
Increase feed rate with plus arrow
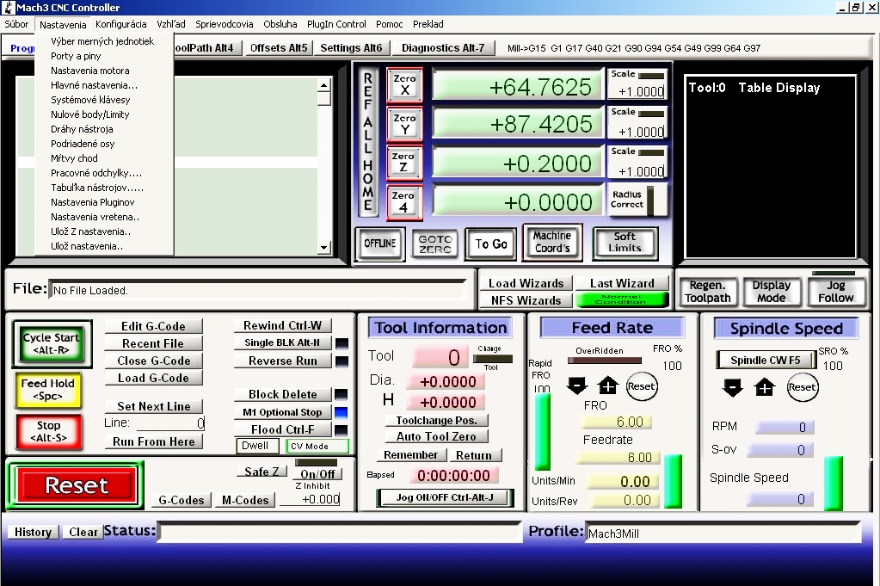pyautogui.click(x=608, y=386)
